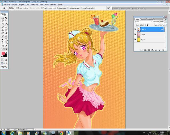Swap foreground and background colors
The height and width of the screenshot is (135, 170).
pos(6,52)
